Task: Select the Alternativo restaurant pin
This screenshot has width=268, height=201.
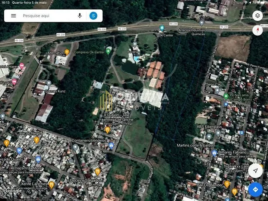Action: click(67, 52)
